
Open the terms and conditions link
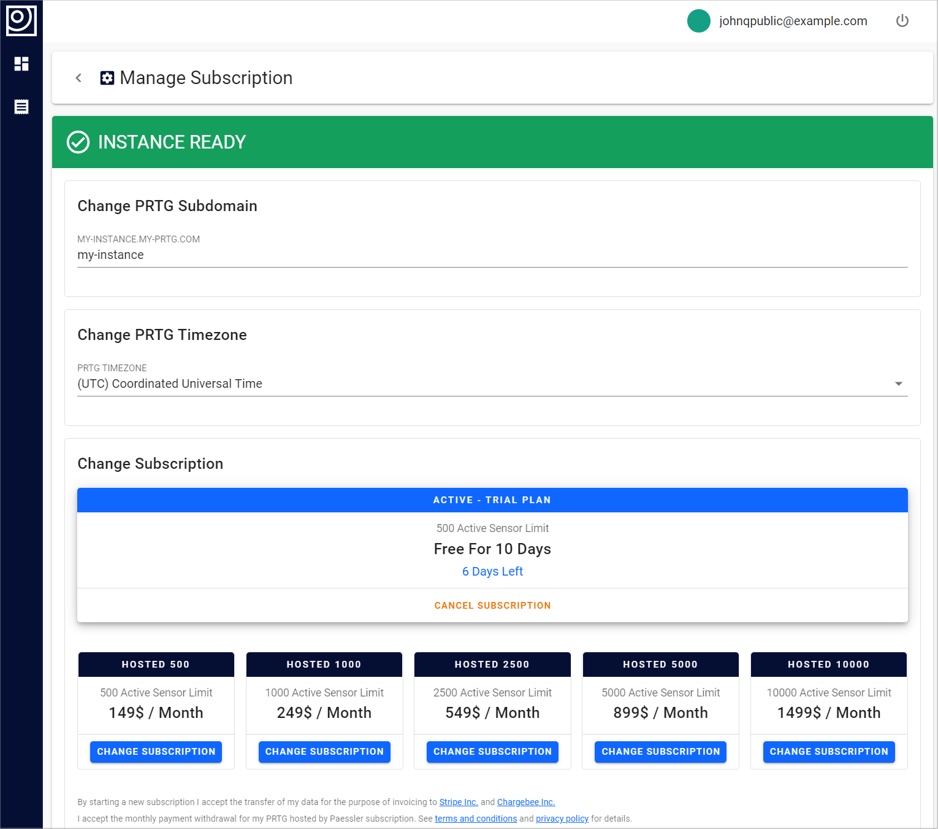476,819
